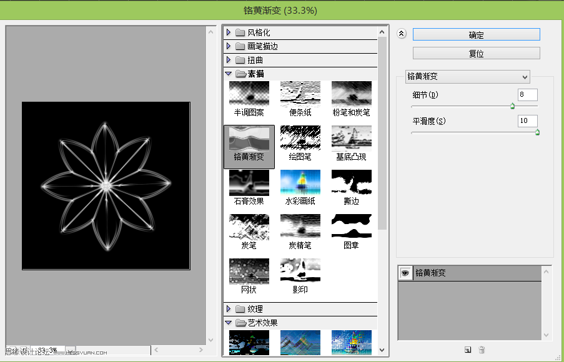Image resolution: width=564 pixels, height=362 pixels.
Task: Click the 复位 (Reset) button
Action: pyautogui.click(x=476, y=53)
